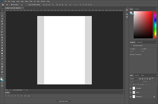The height and width of the screenshot is (104, 158).
Task: Switch to the Channels tab
Action: coord(137,75)
